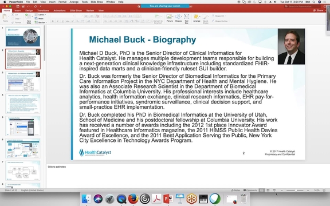Screen dimensions: 330x206
Task: Click the Redo arrow in title bar
Action: [x=35, y=6]
